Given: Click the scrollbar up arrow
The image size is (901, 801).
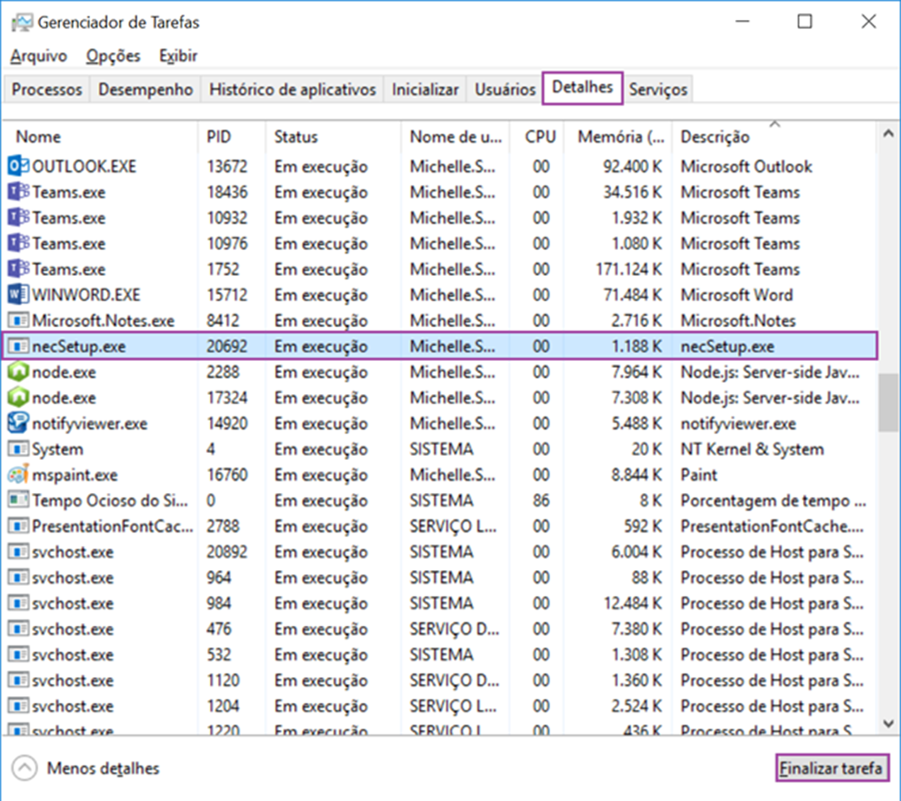Looking at the screenshot, I should (888, 134).
